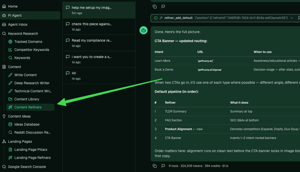Open chat 'help me setup my imag…'
The image size is (300, 172).
tap(99, 10)
